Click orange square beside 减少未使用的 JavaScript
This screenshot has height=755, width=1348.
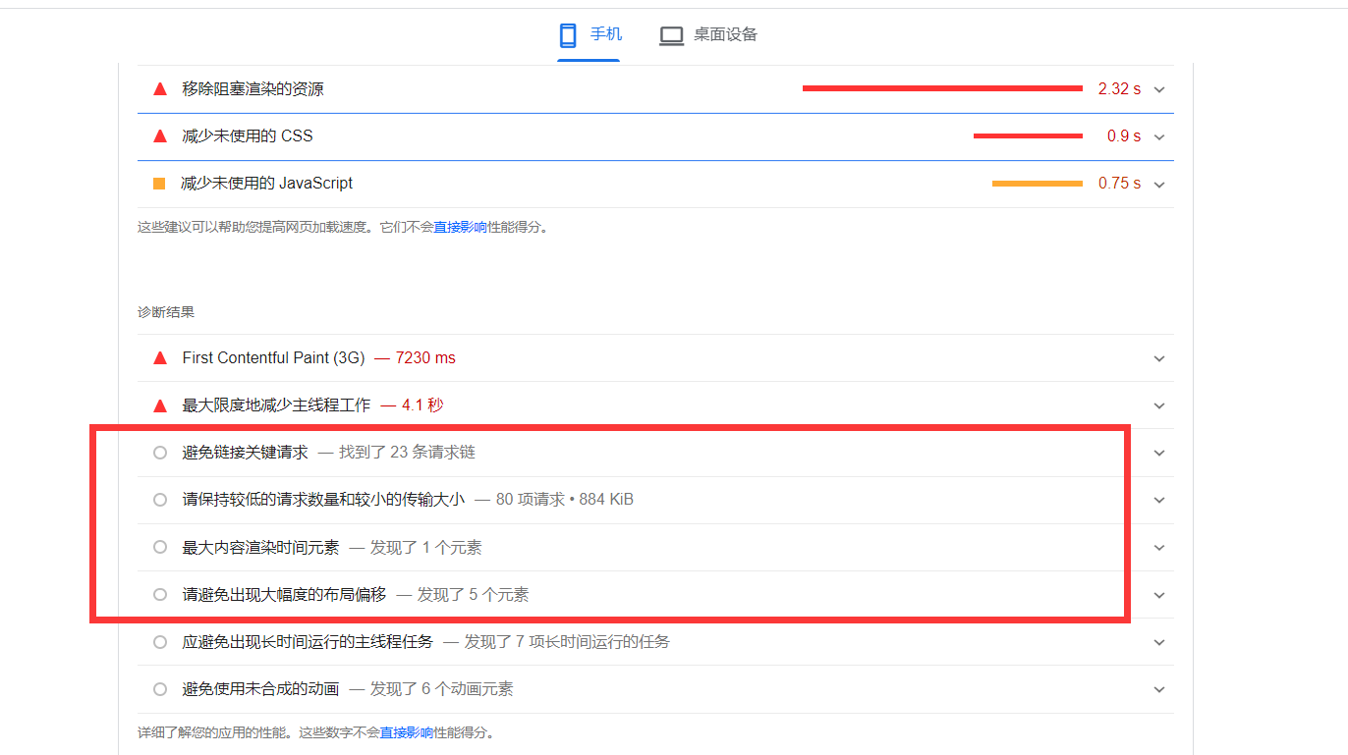[159, 184]
